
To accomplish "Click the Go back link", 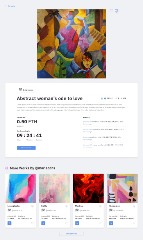I will click(10, 6).
